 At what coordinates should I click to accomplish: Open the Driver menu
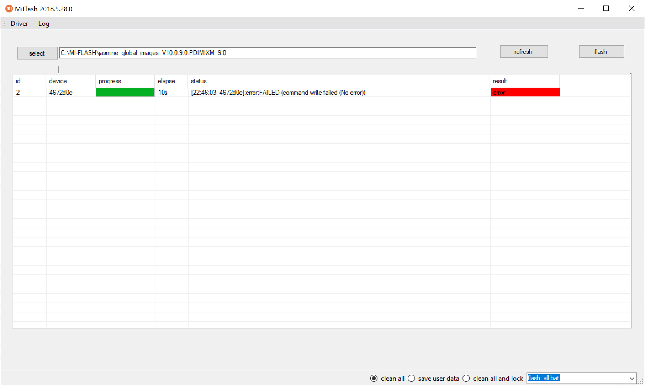[x=19, y=24]
